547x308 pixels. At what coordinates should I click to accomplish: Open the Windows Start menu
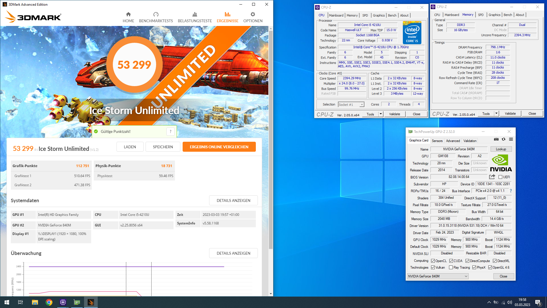pyautogui.click(x=7, y=302)
